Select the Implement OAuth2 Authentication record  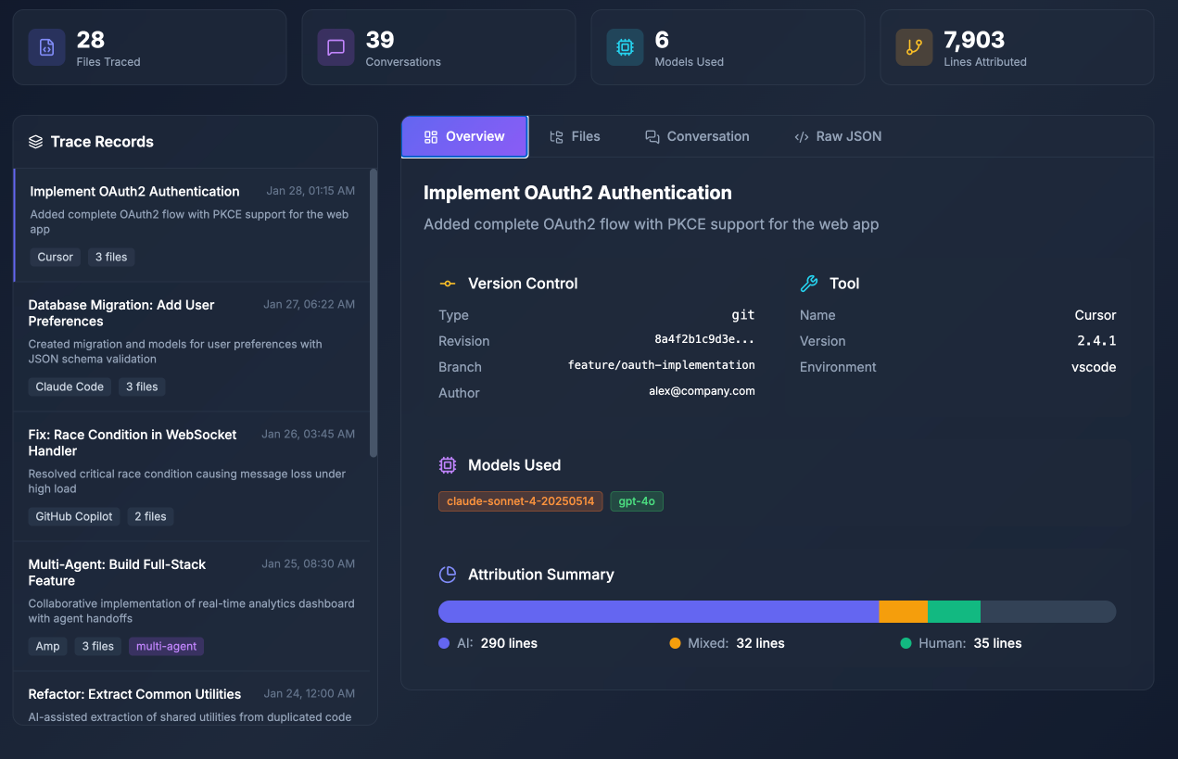coord(191,225)
